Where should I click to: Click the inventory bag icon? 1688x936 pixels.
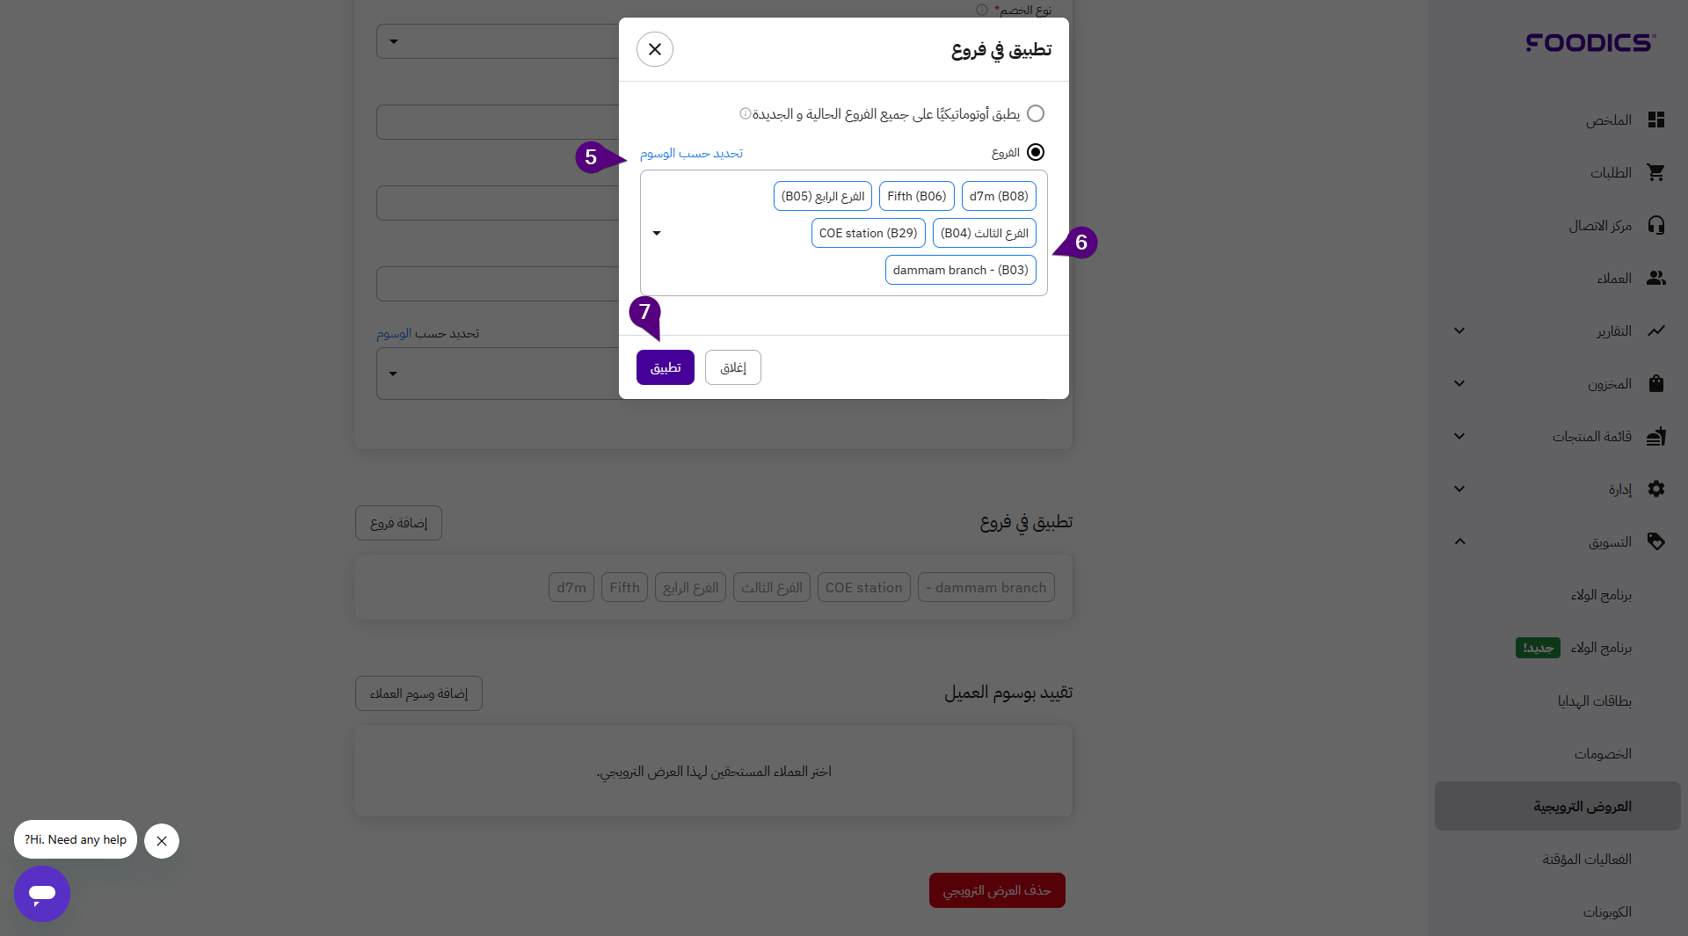click(1656, 383)
